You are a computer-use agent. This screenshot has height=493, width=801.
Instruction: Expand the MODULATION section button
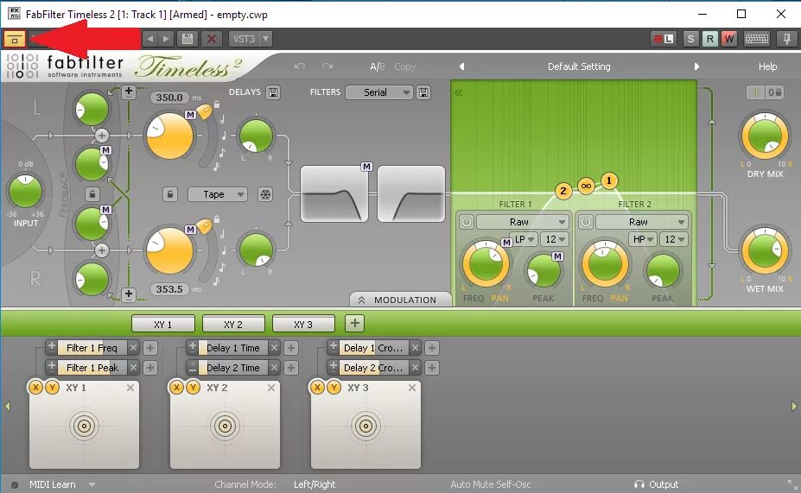coord(401,300)
